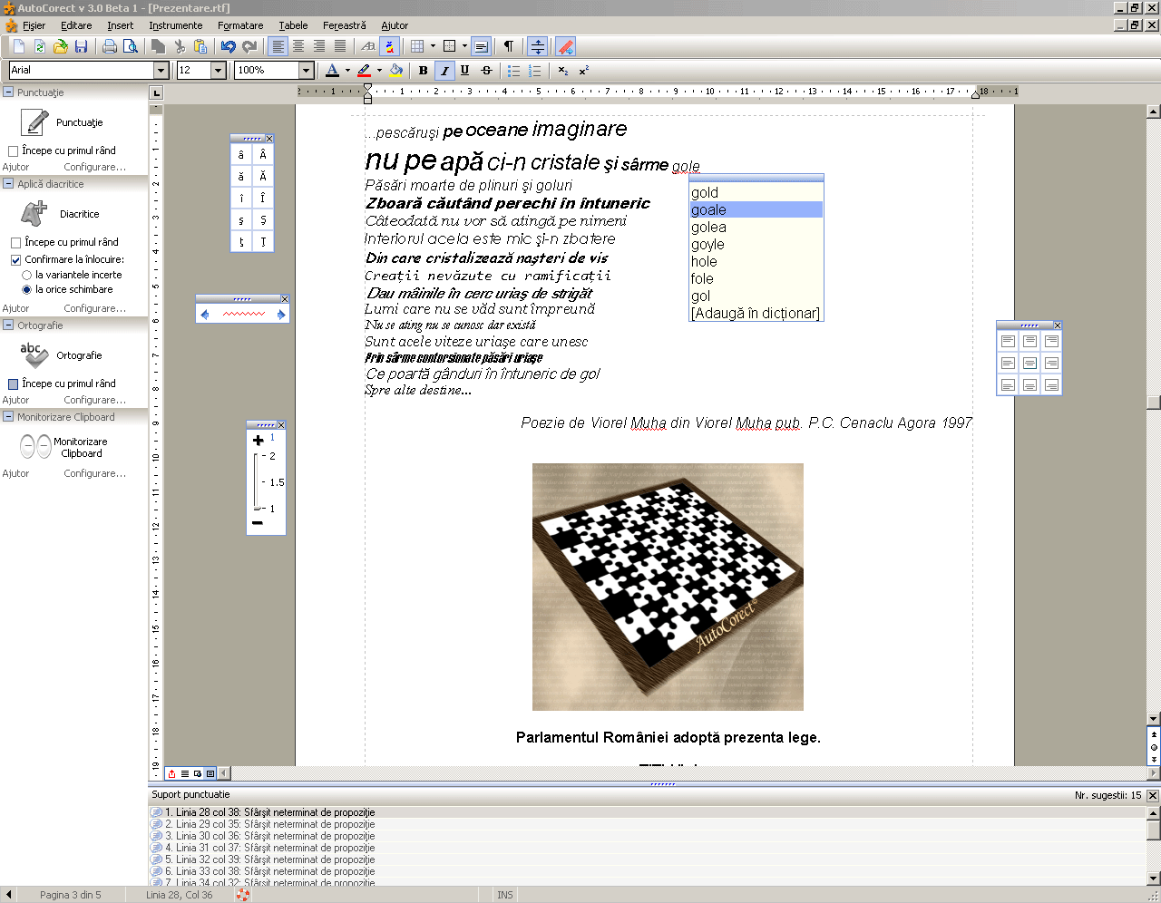Uncheck 'Confirmare la înlocuire' checkbox
1161x903 pixels.
pyautogui.click(x=16, y=259)
